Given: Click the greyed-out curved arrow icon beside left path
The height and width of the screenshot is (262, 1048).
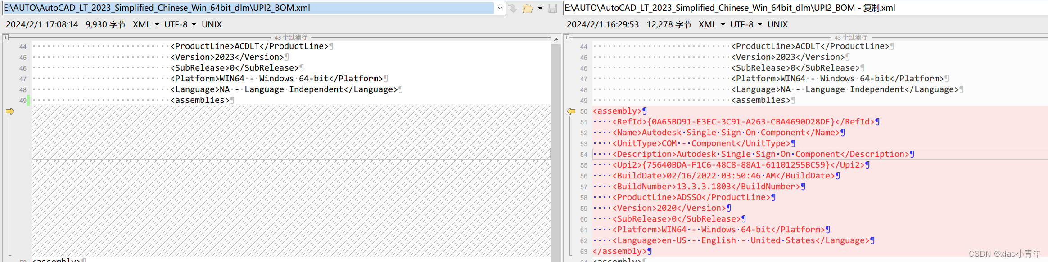Looking at the screenshot, I should coord(513,8).
